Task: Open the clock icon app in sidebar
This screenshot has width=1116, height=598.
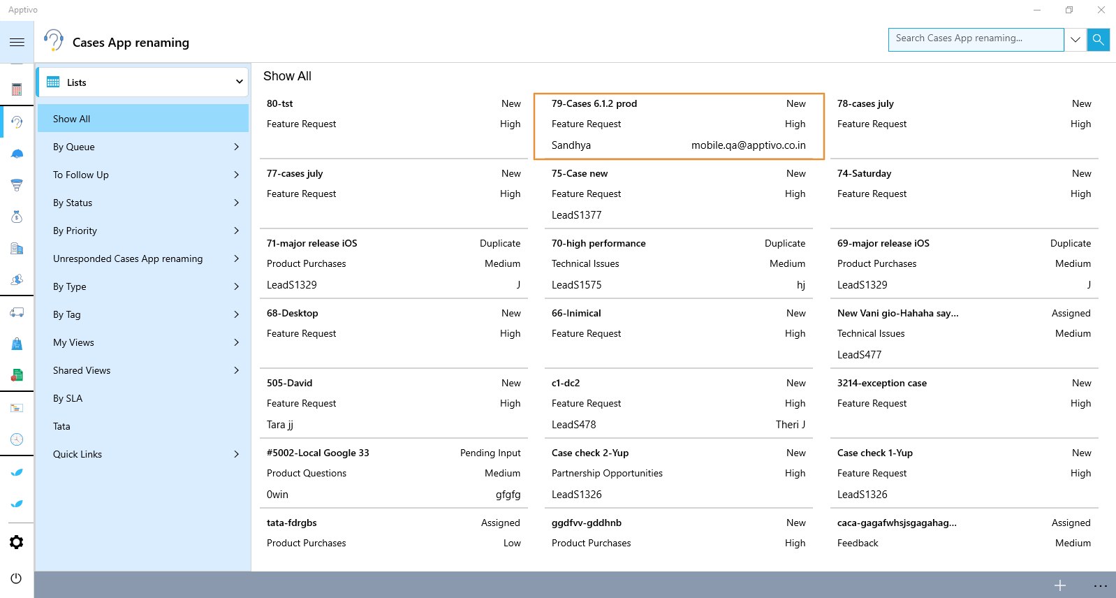Action: tap(17, 439)
